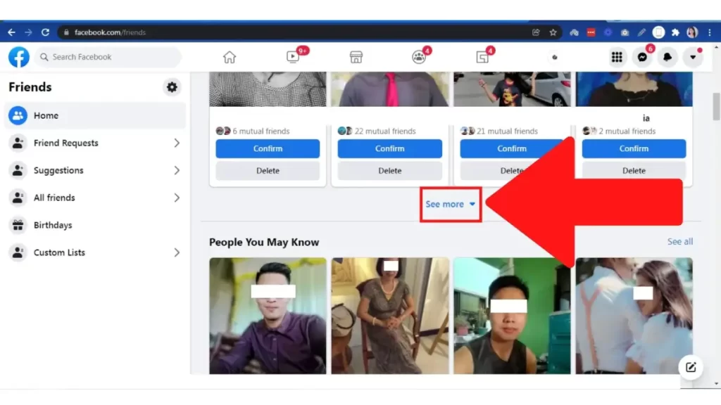The image size is (721, 405).
Task: Open the Watch video icon
Action: point(294,58)
